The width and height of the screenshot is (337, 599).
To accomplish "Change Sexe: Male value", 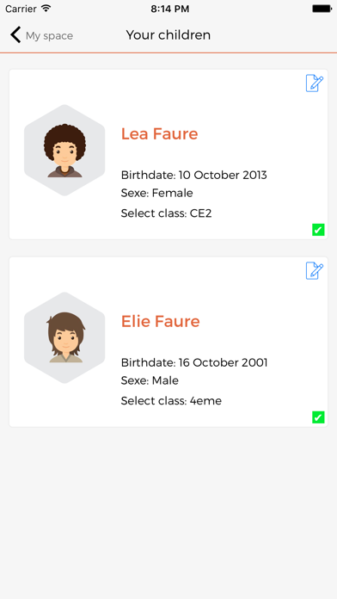I will [x=150, y=380].
